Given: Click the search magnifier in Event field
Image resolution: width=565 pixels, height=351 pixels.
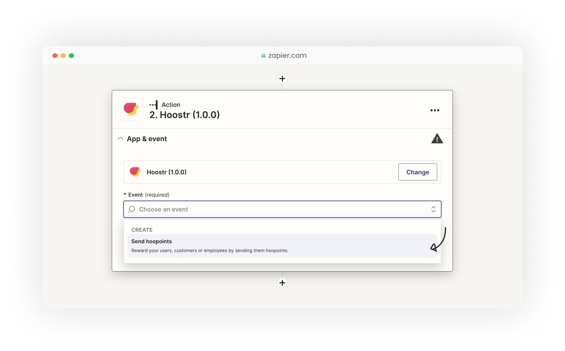Looking at the screenshot, I should 132,209.
